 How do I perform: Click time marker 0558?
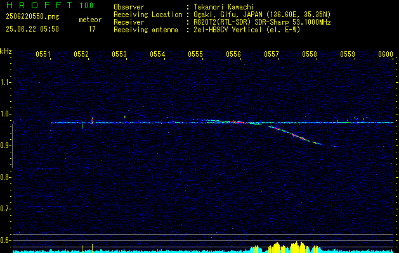[310, 54]
